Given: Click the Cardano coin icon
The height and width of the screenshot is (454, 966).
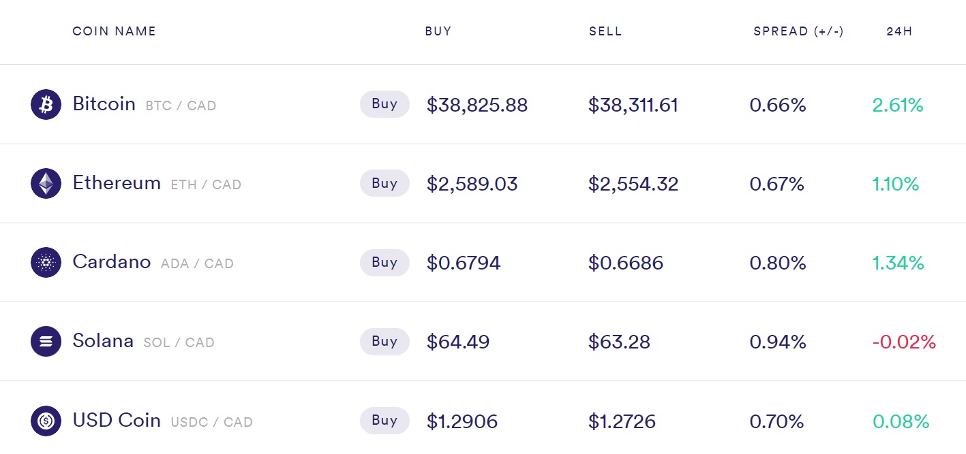Looking at the screenshot, I should pyautogui.click(x=46, y=263).
